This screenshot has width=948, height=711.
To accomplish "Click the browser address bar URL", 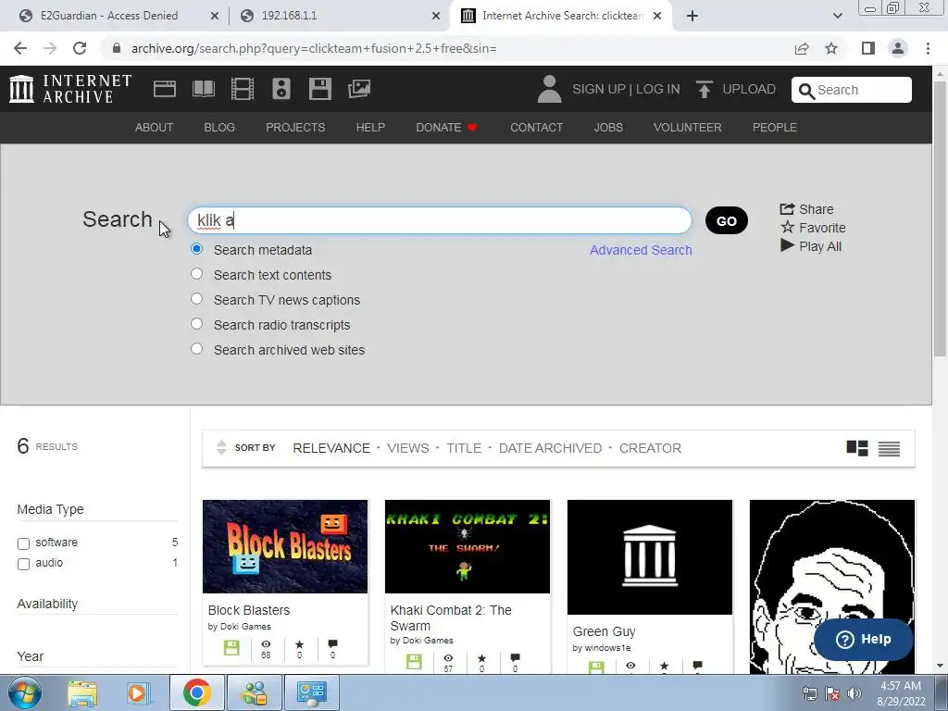I will click(x=315, y=48).
